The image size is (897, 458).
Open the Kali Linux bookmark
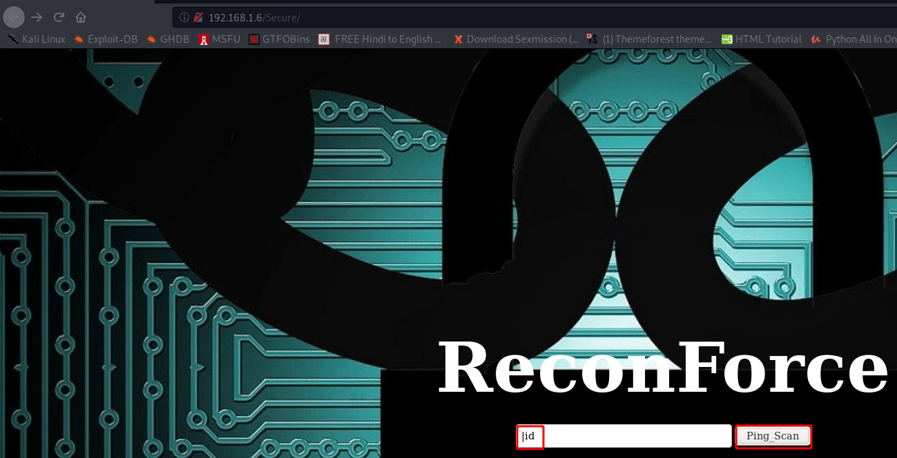coord(37,39)
